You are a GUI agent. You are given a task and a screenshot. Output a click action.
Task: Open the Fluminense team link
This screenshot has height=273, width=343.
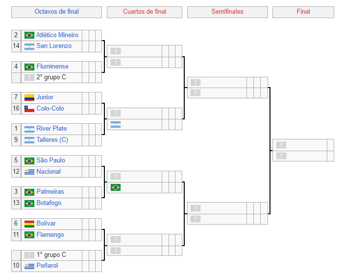pos(52,66)
